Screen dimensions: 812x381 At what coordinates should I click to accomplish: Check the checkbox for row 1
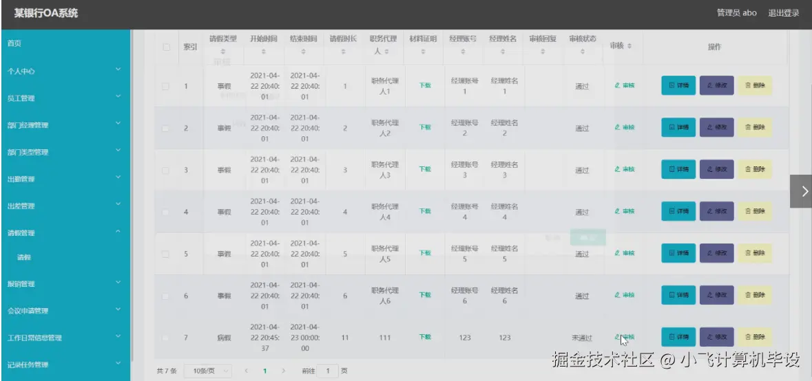[x=166, y=87]
